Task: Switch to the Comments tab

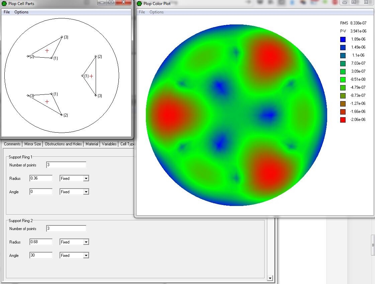Action: (12, 144)
